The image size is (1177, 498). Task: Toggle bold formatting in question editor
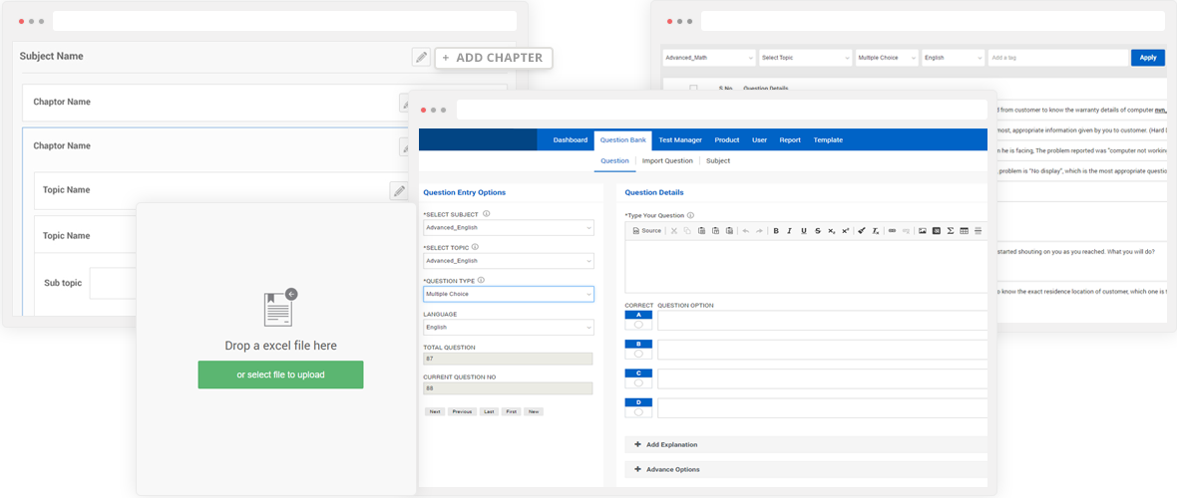click(776, 230)
